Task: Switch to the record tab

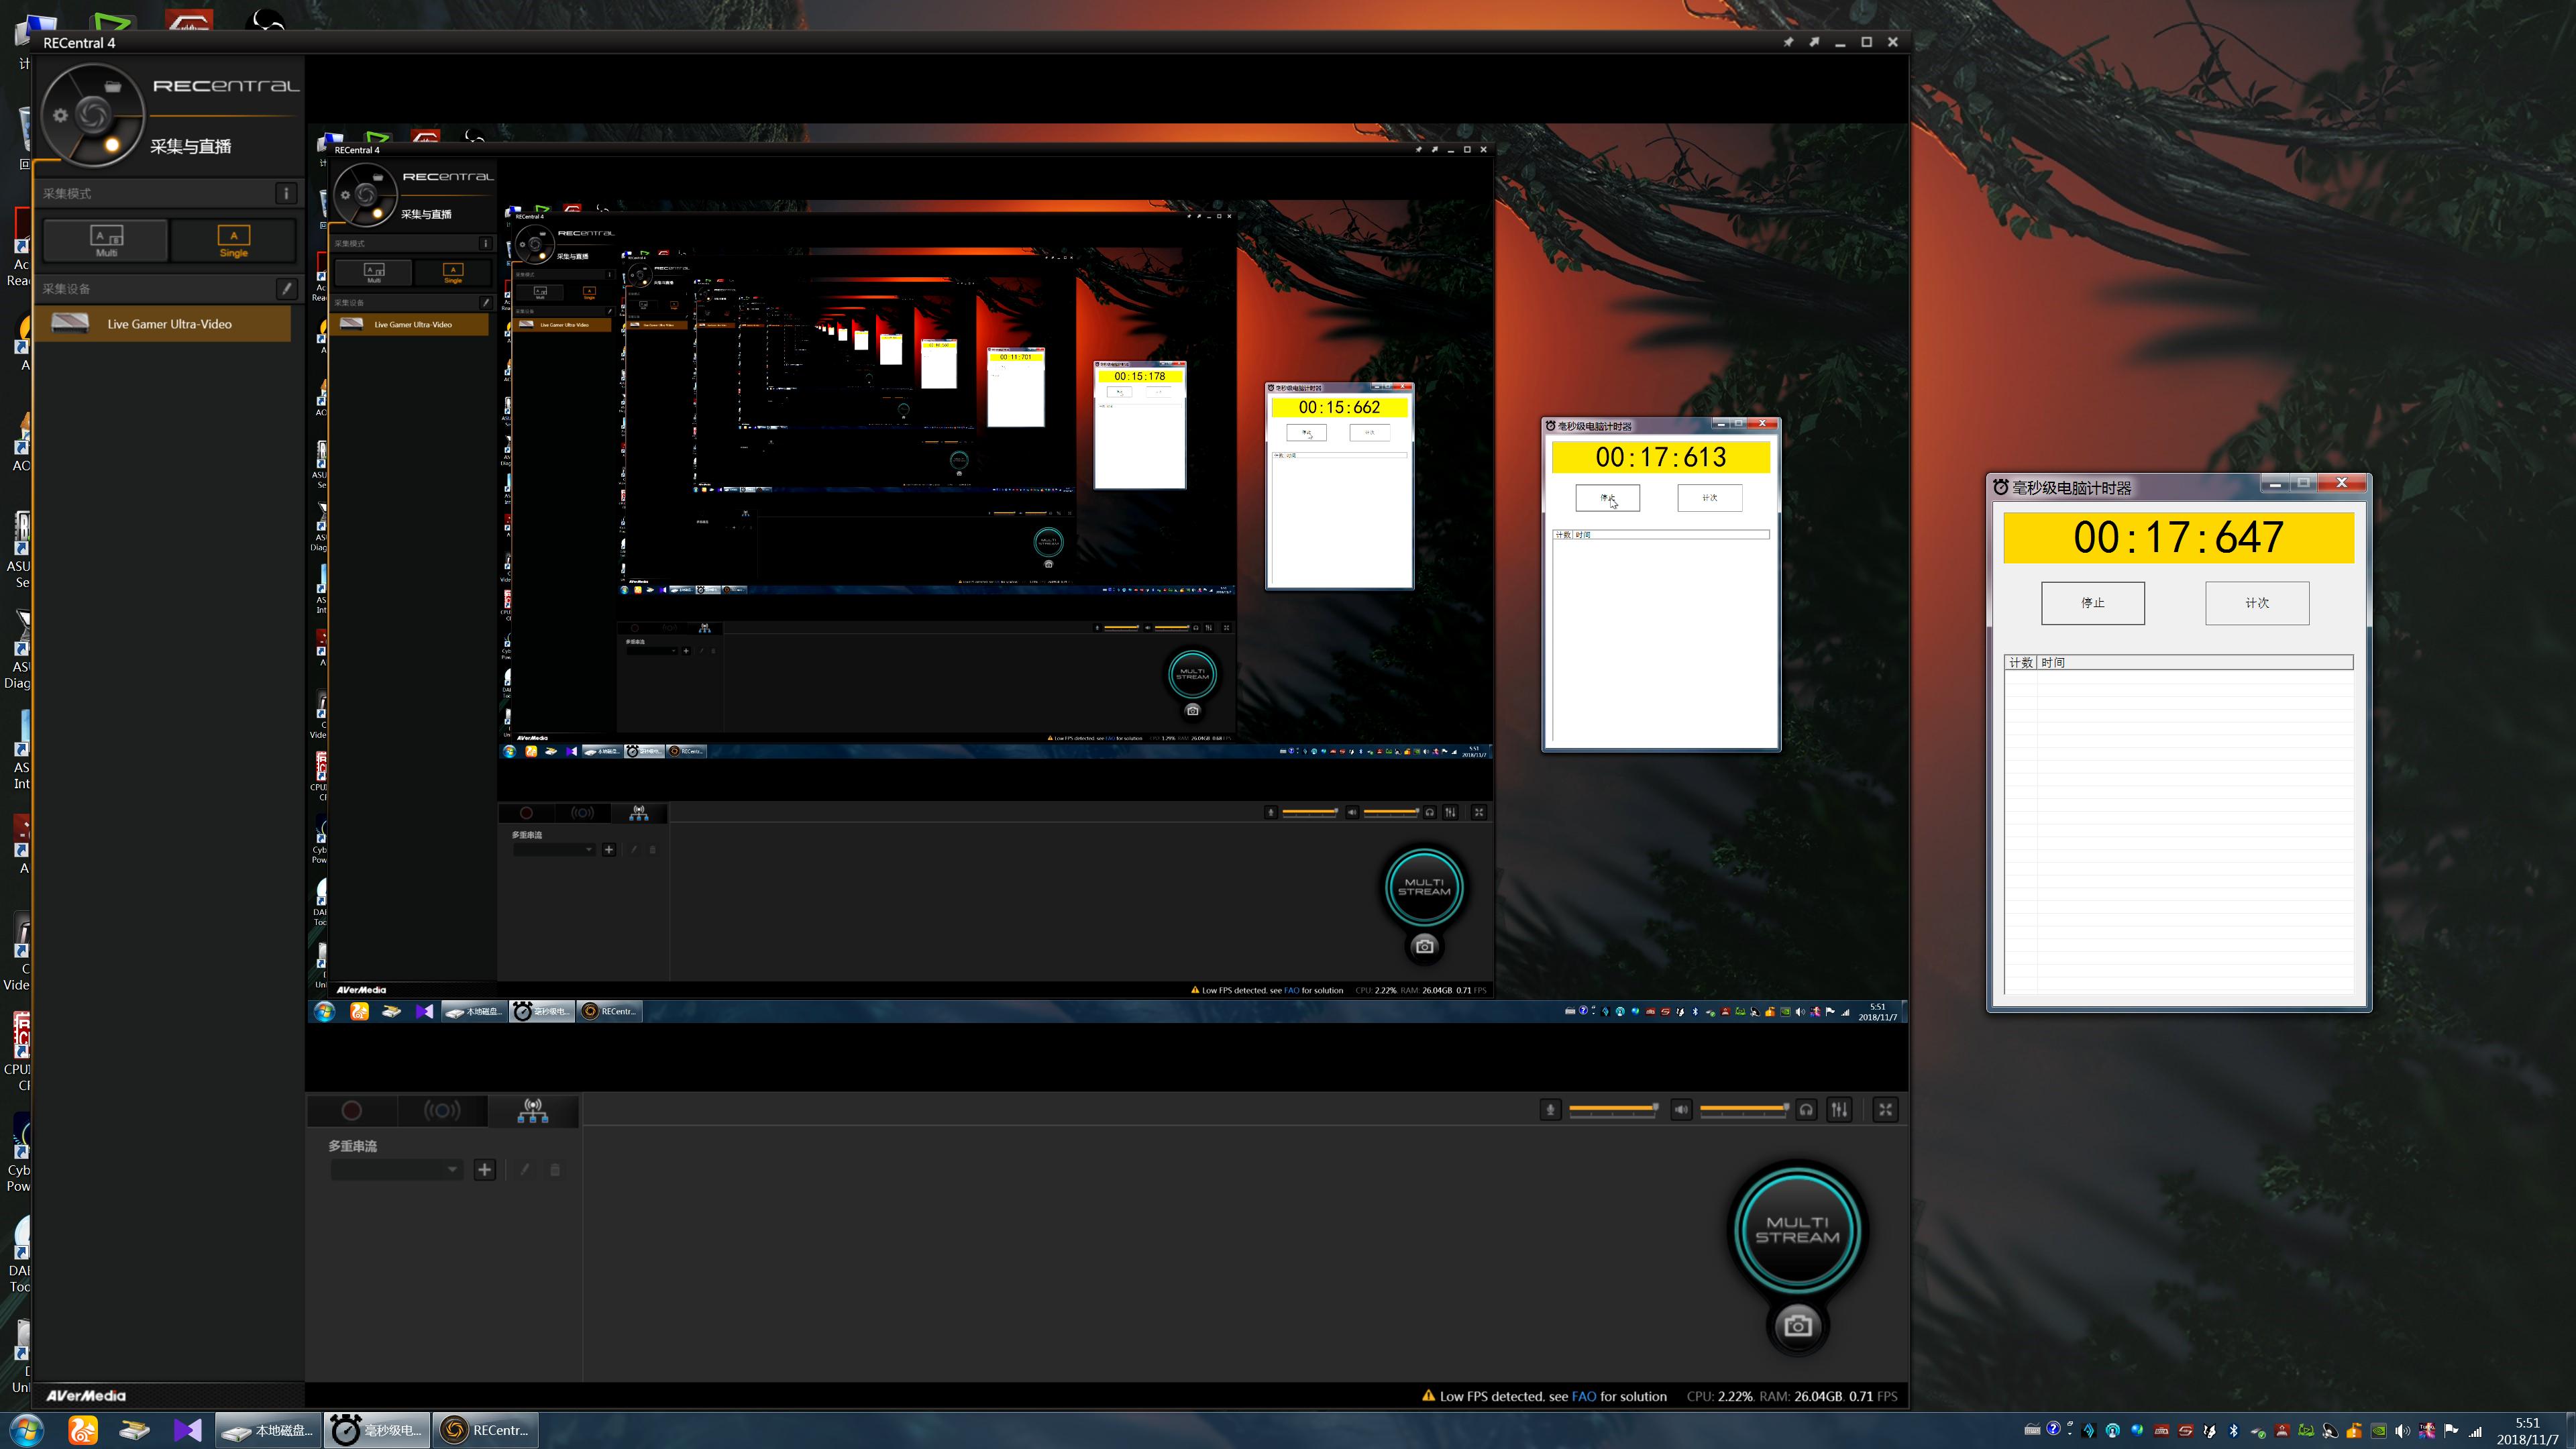Action: pyautogui.click(x=351, y=1111)
